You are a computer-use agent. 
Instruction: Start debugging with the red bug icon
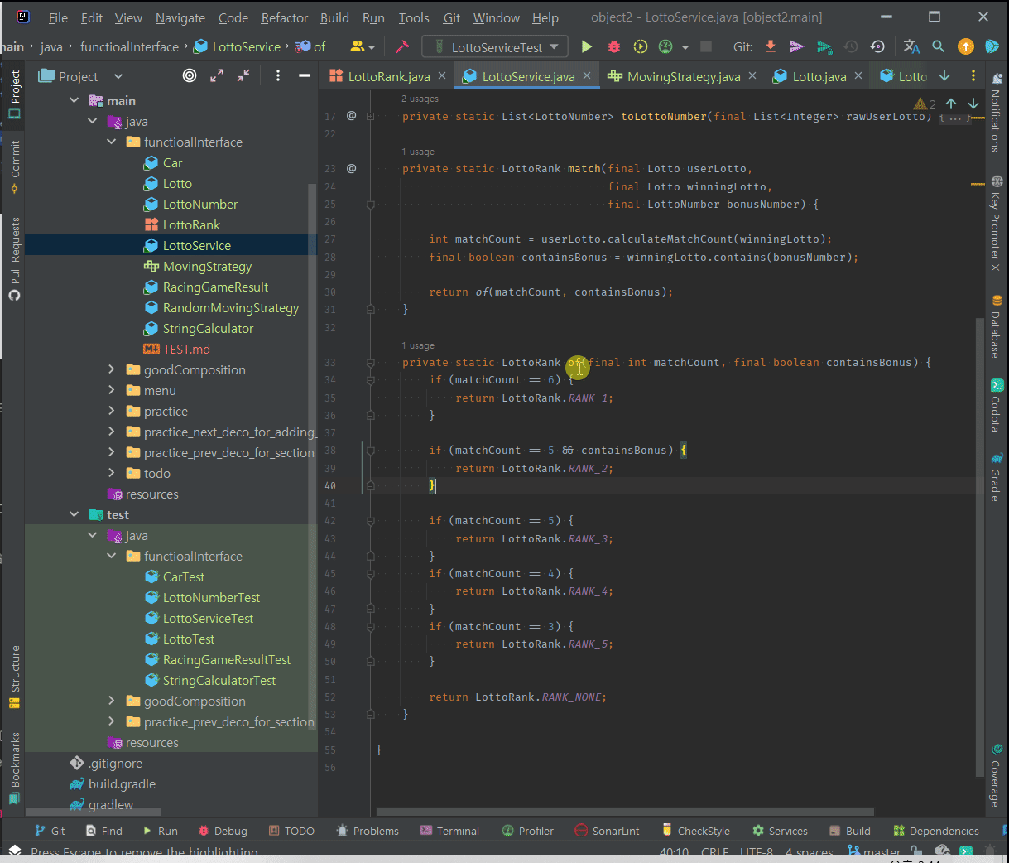pyautogui.click(x=613, y=47)
